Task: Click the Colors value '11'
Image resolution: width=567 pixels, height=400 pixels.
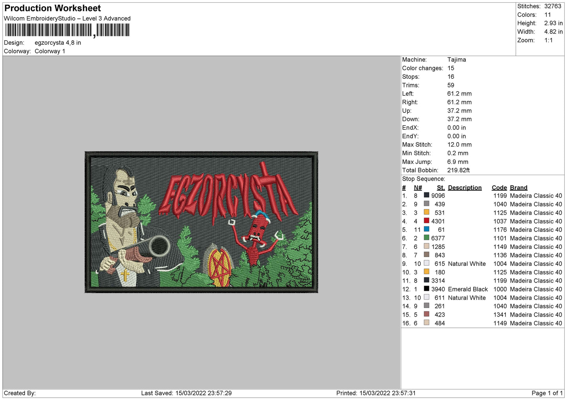Action: click(x=547, y=15)
